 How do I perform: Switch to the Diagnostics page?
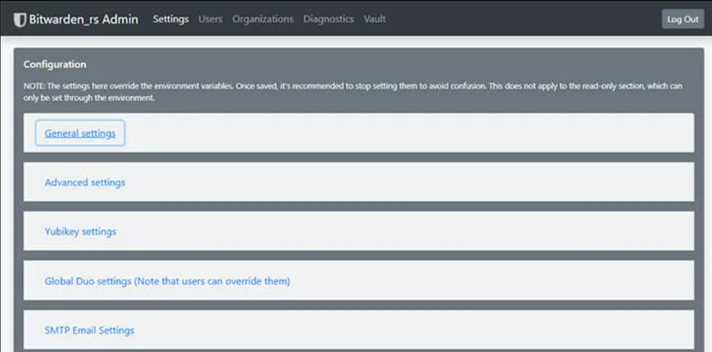point(329,19)
